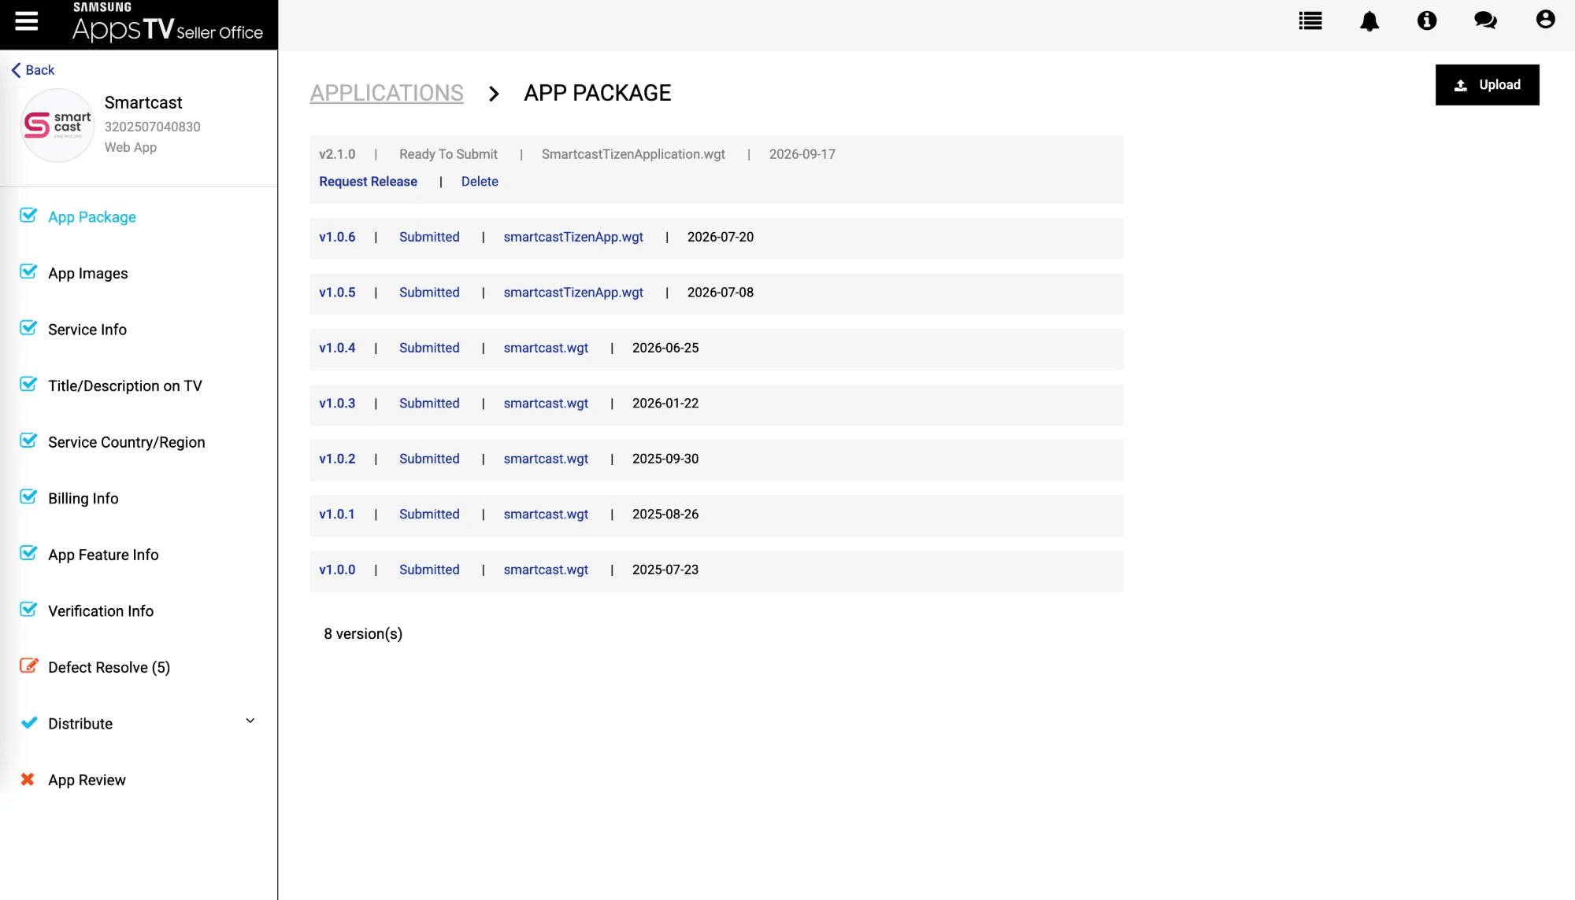Click the '8 version(s)' count text
This screenshot has width=1575, height=900.
pyautogui.click(x=363, y=634)
